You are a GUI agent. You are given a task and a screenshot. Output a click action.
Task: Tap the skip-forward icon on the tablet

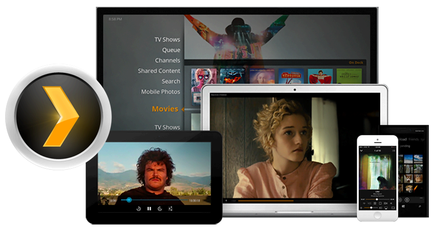point(160,209)
